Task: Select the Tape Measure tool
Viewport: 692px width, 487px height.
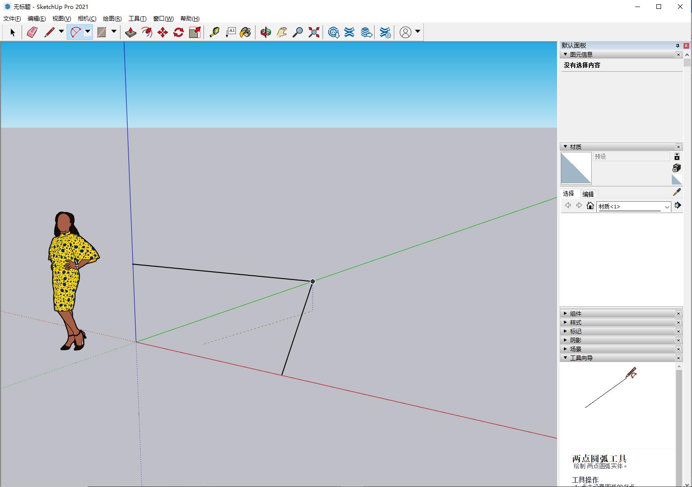Action: point(214,32)
